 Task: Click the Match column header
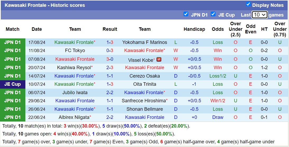[x=12, y=29]
